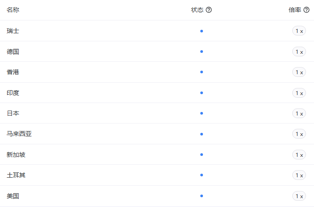This screenshot has height=207, width=314.
Task: Select the 瑞士 node name
Action: 13,31
